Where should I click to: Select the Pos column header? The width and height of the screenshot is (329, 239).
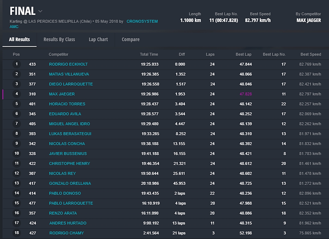tap(16, 54)
